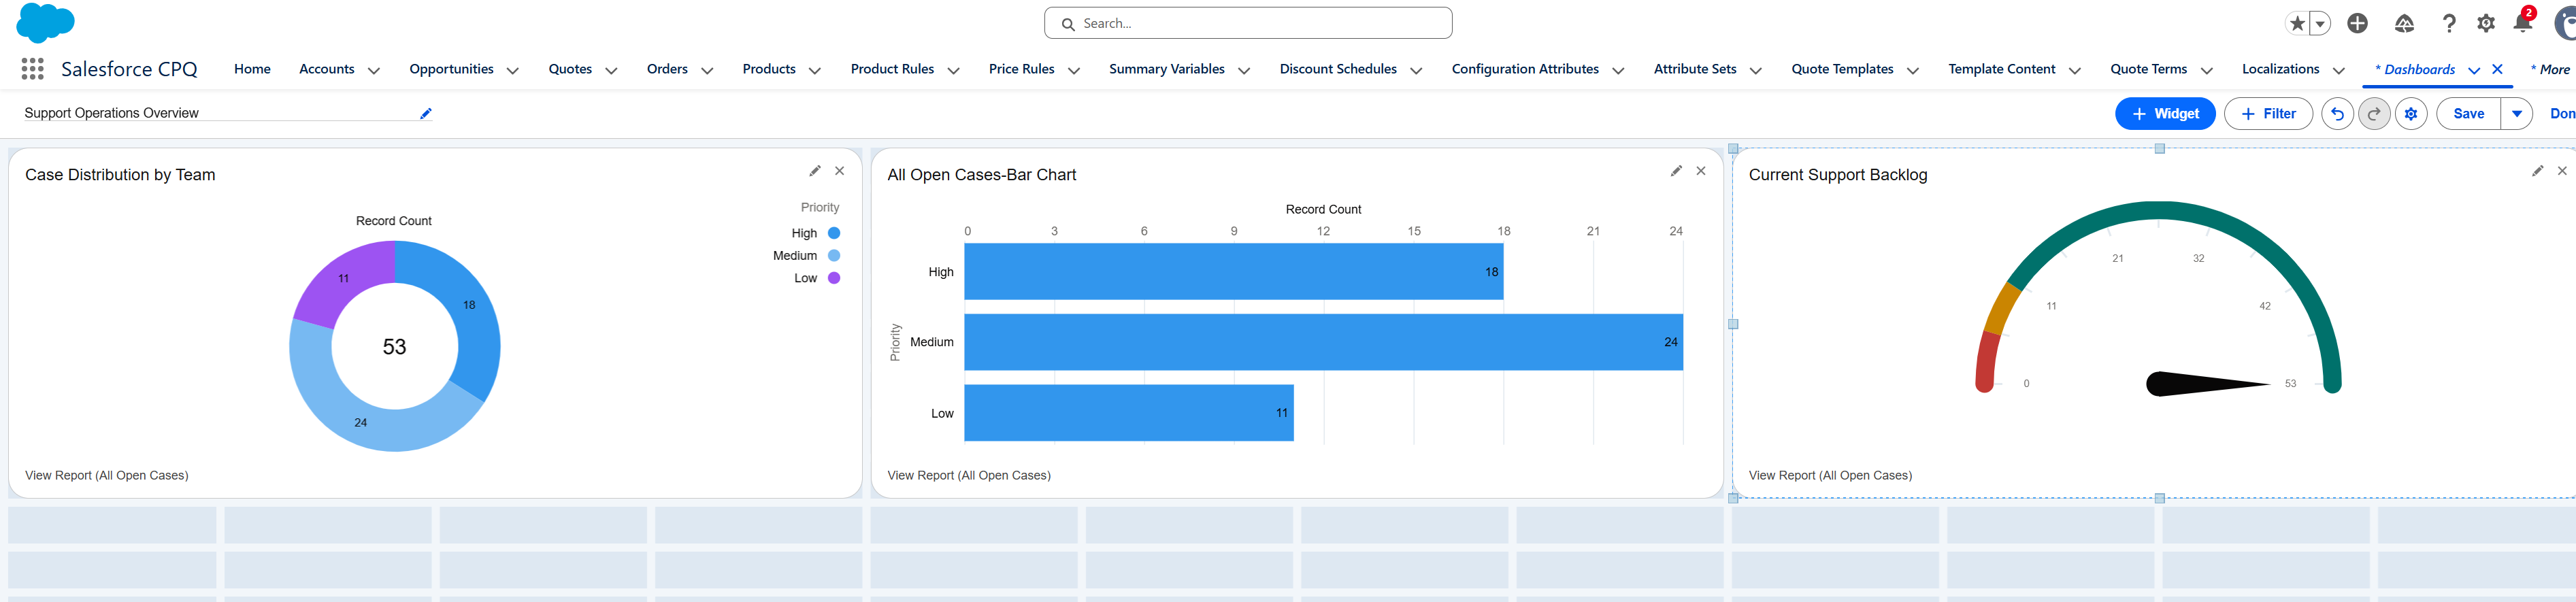This screenshot has height=602, width=2576.
Task: Remove Current Support Backlog widget
Action: [2562, 171]
